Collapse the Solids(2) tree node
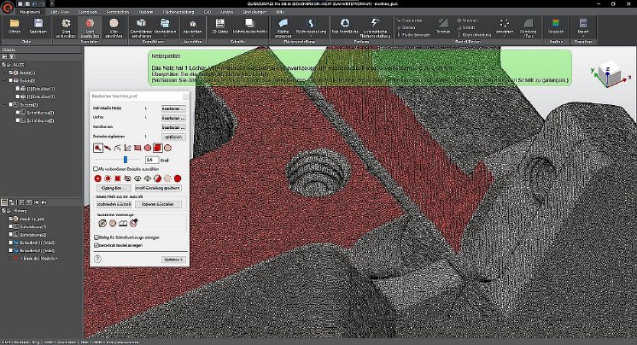 [x=6, y=80]
